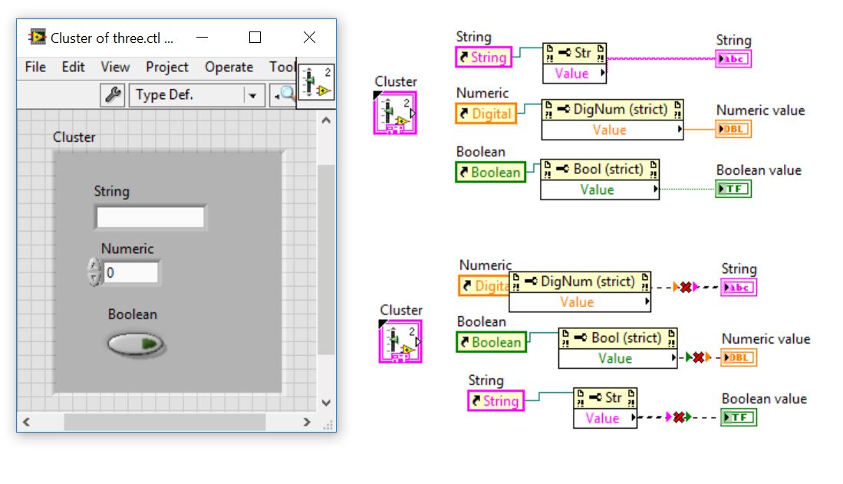Click the upper Bool (strict) property node header
843x484 pixels.
(600, 169)
